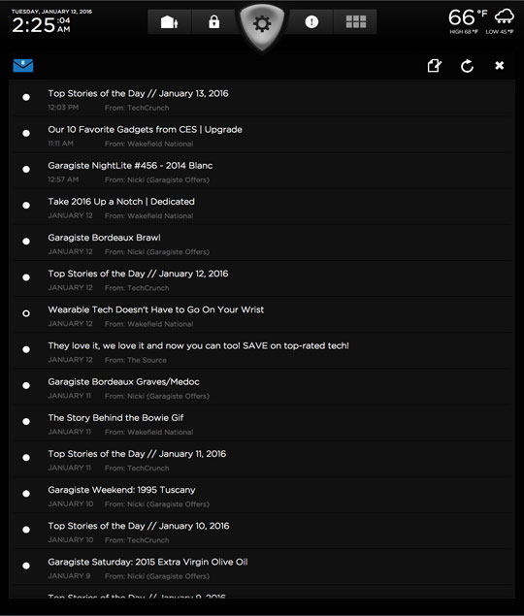Open Top Stories of the Day January 10, 2016
Image resolution: width=524 pixels, height=616 pixels.
tap(264, 532)
